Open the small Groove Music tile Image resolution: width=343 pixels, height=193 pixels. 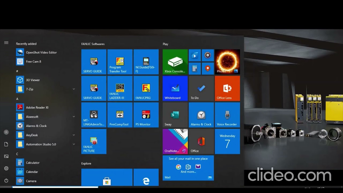[x=208, y=55]
